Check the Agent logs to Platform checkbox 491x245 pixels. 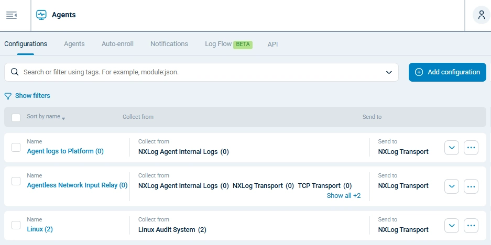click(16, 147)
